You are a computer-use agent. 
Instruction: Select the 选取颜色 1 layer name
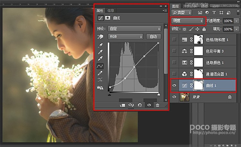(x=215, y=63)
